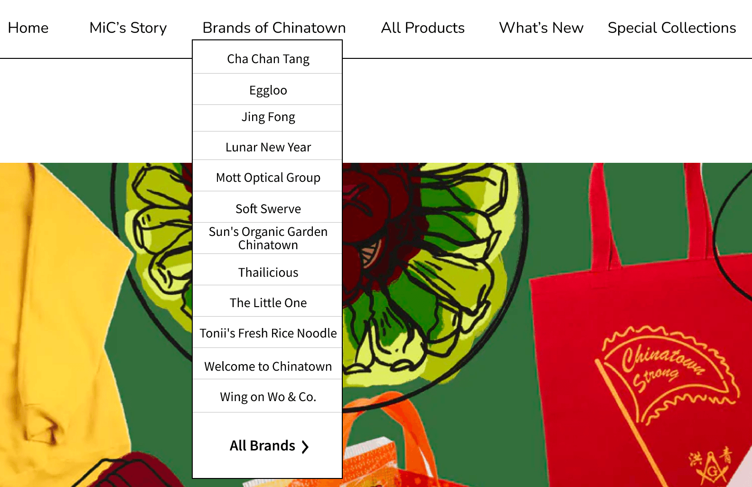Screen dimensions: 752x487
Task: Select What's New menu item
Action: (x=541, y=28)
